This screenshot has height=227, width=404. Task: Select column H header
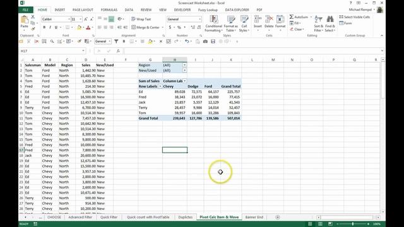[x=175, y=60]
